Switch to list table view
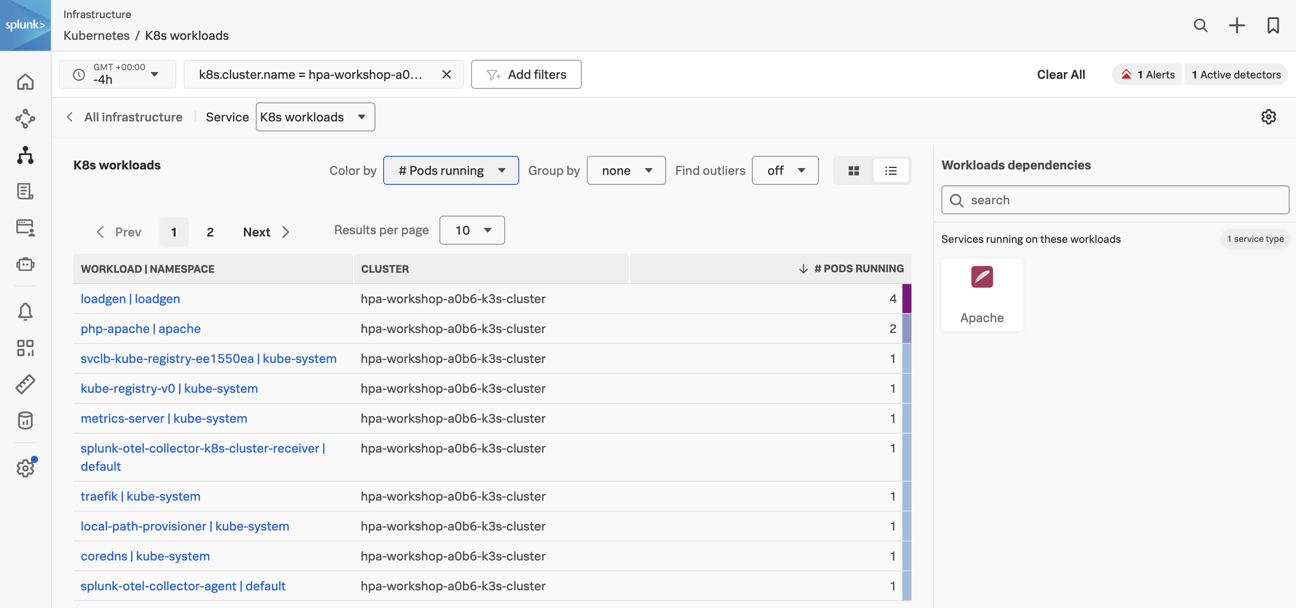Screen dimensions: 1296x608 (x=891, y=171)
